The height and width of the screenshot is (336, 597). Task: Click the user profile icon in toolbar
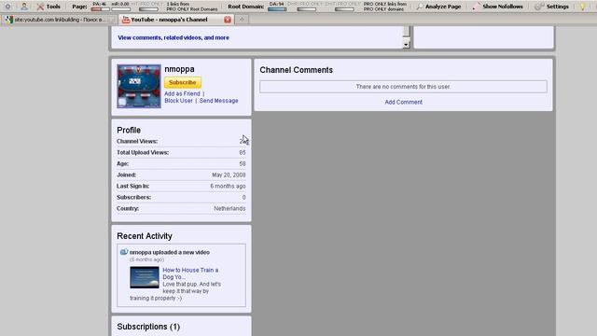(24, 7)
